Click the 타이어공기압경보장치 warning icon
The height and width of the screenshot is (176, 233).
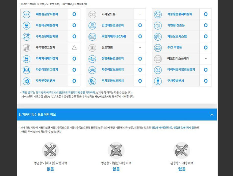click(158, 70)
